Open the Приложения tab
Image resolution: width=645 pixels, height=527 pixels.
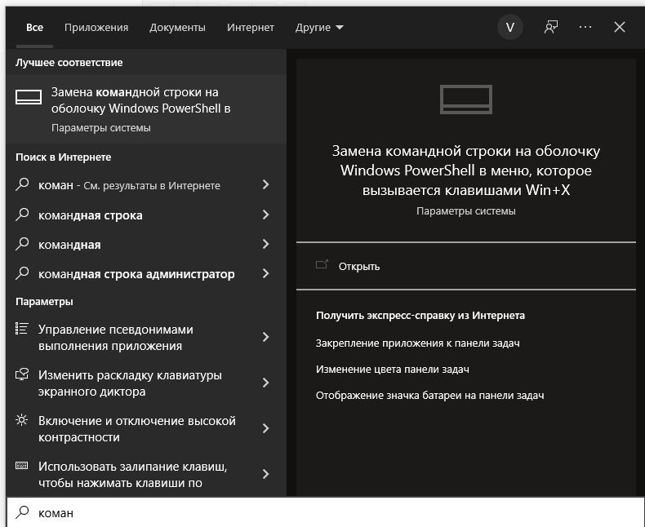(x=96, y=28)
